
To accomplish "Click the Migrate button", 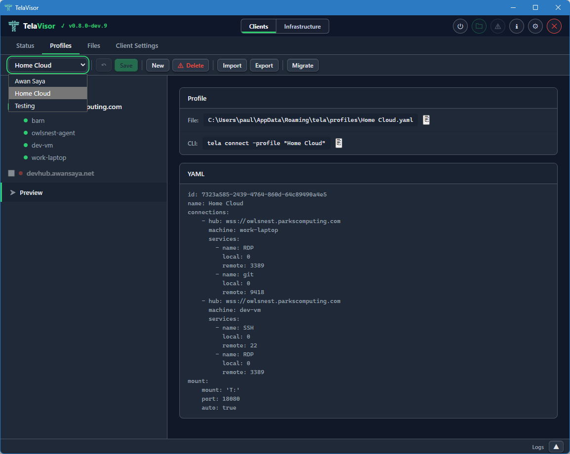I will point(302,65).
